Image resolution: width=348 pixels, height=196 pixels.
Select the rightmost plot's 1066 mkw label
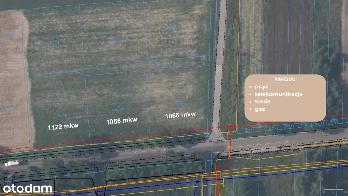click(x=180, y=115)
